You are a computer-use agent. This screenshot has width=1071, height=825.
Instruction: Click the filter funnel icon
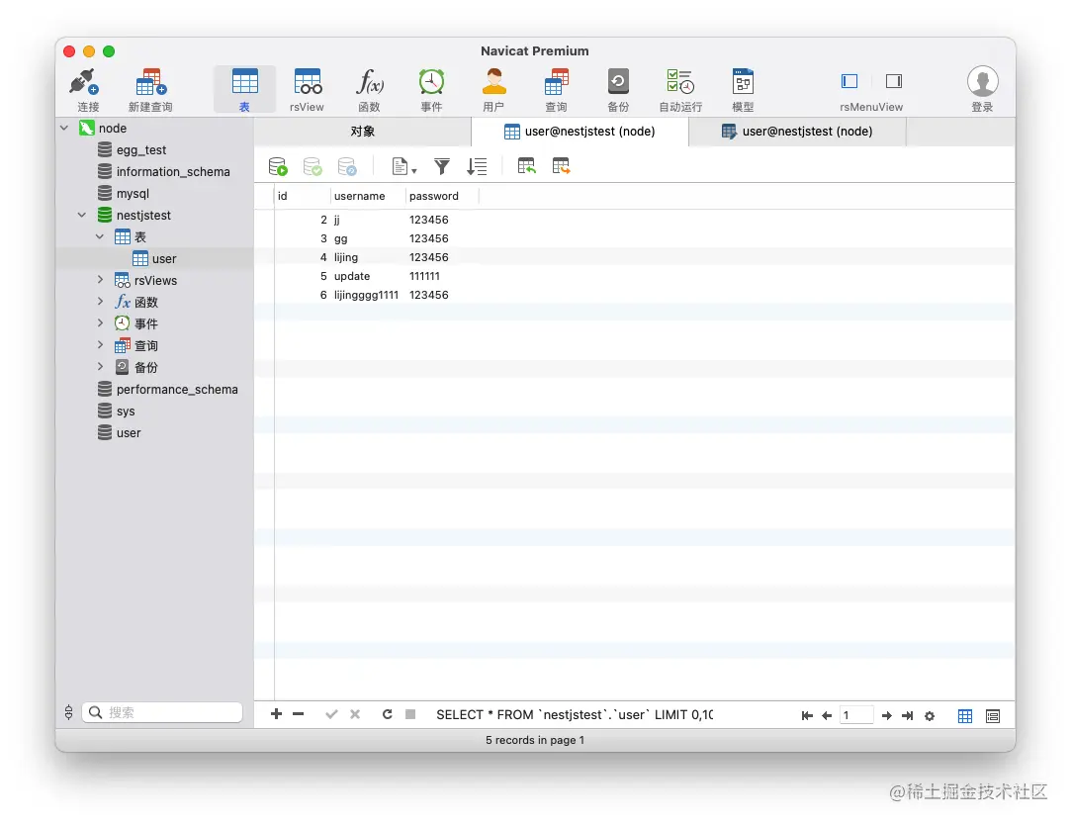point(442,166)
